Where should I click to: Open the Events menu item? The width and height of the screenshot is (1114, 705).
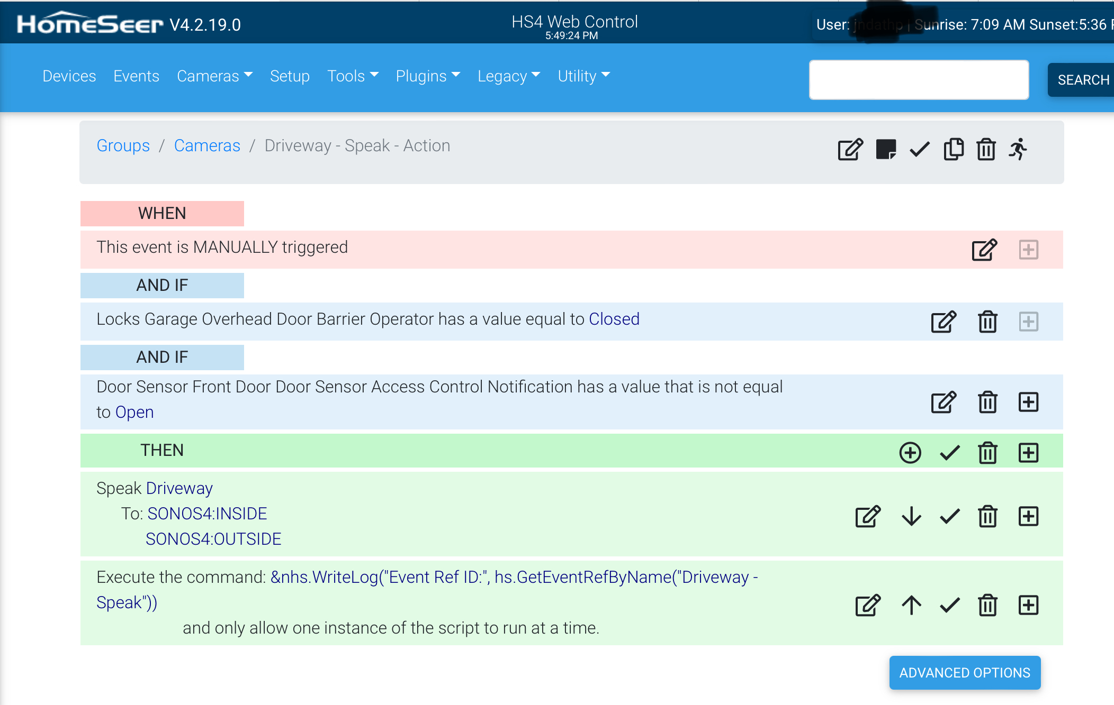136,76
